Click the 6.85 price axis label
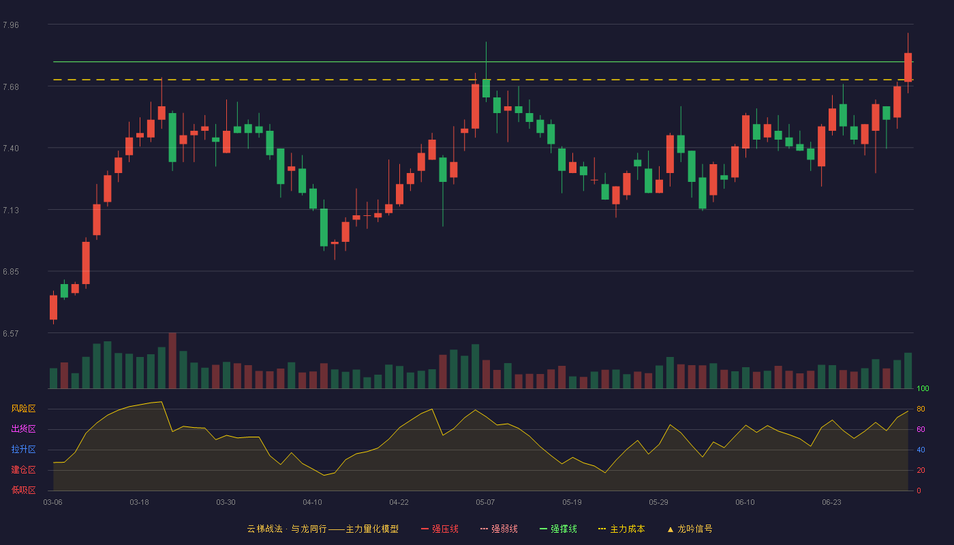This screenshot has width=954, height=545. [11, 272]
